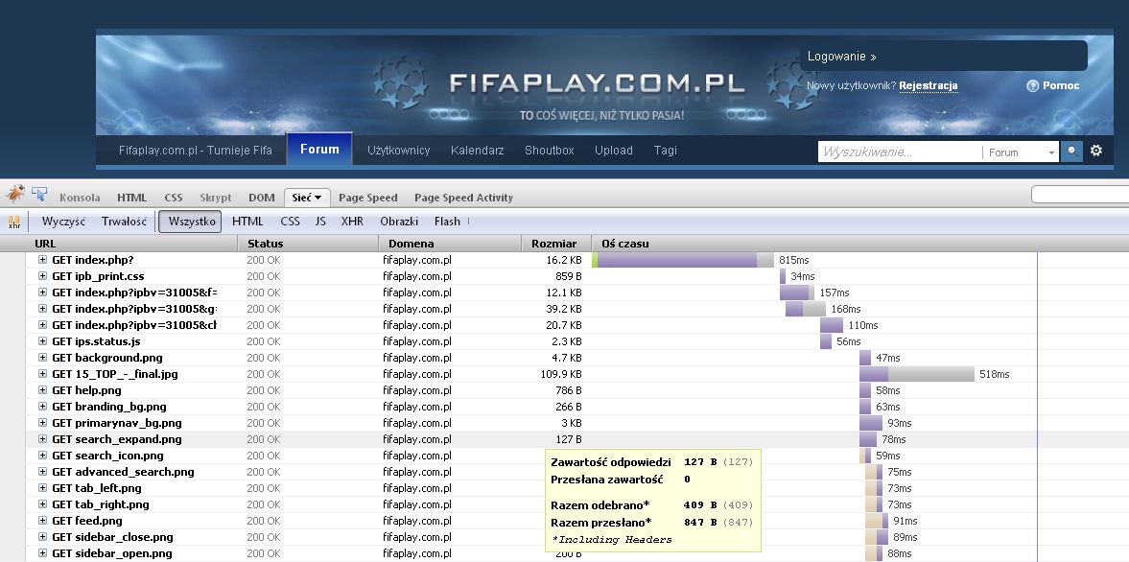This screenshot has height=562, width=1129.
Task: Click the Logowanie link
Action: (841, 57)
